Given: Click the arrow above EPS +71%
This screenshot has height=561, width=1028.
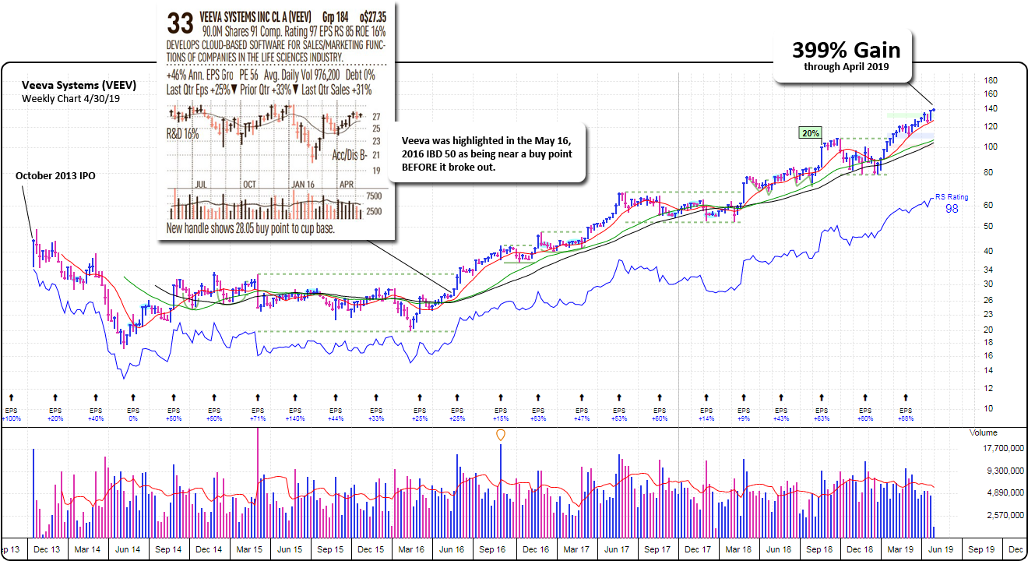Looking at the screenshot, I should point(256,397).
